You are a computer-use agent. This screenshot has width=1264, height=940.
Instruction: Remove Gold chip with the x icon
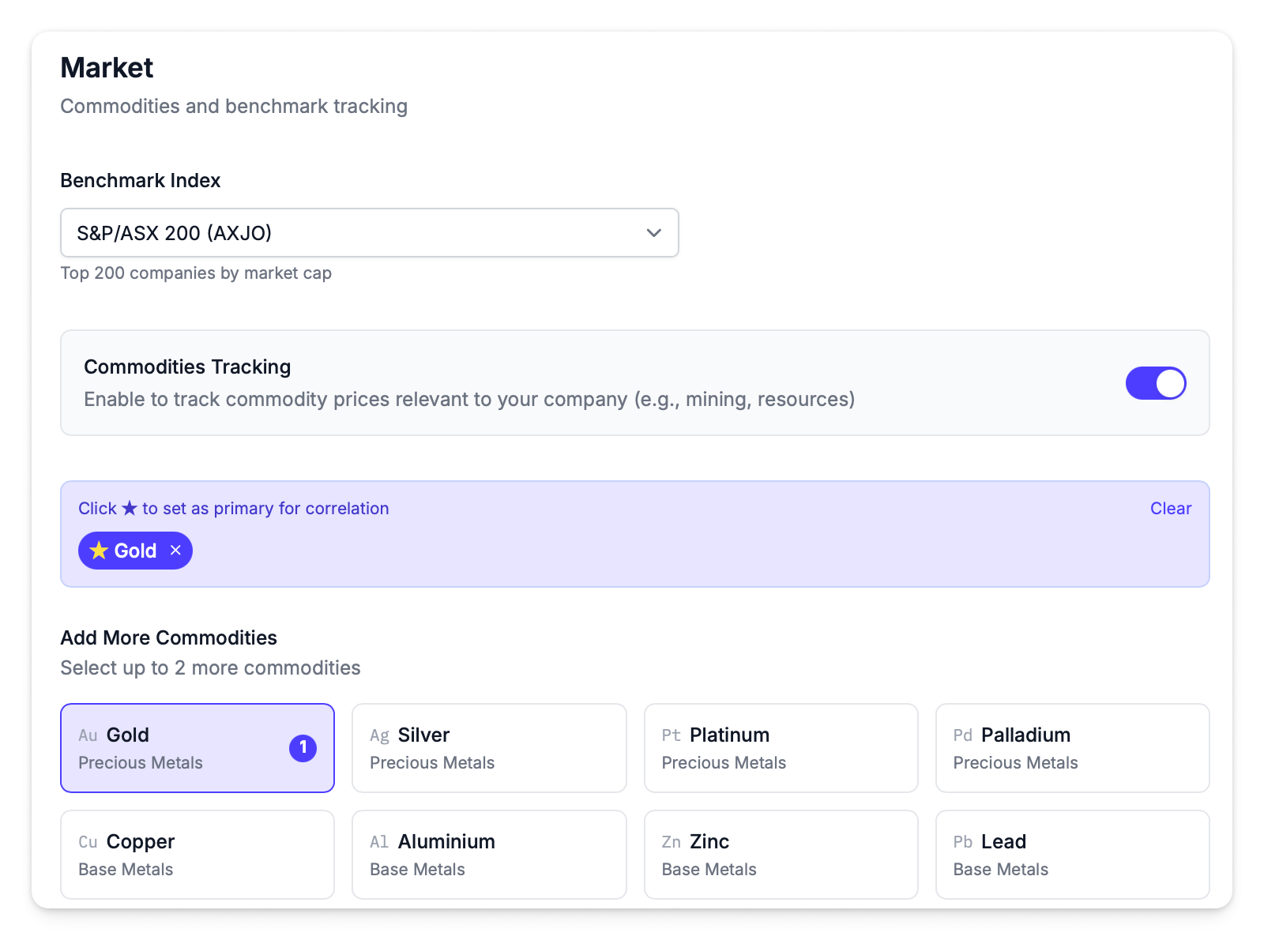click(175, 551)
